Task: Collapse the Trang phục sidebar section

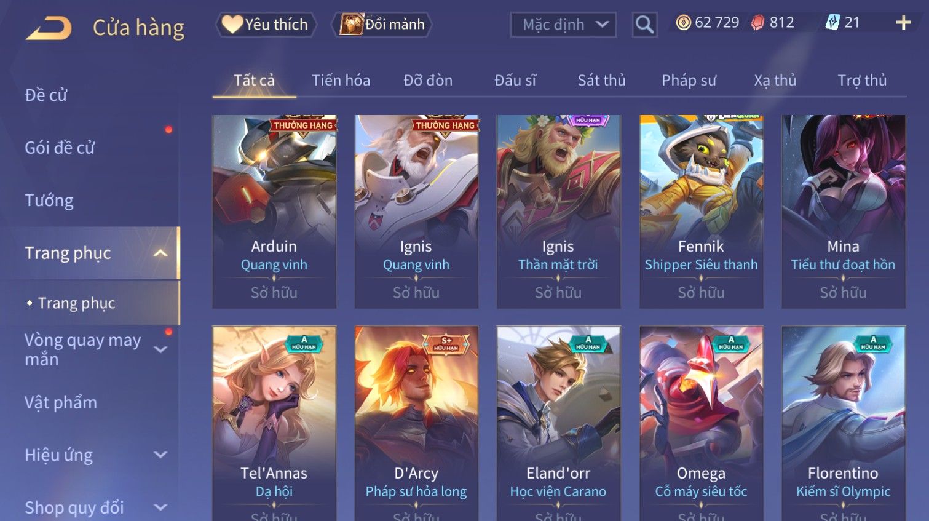Action: pyautogui.click(x=160, y=253)
